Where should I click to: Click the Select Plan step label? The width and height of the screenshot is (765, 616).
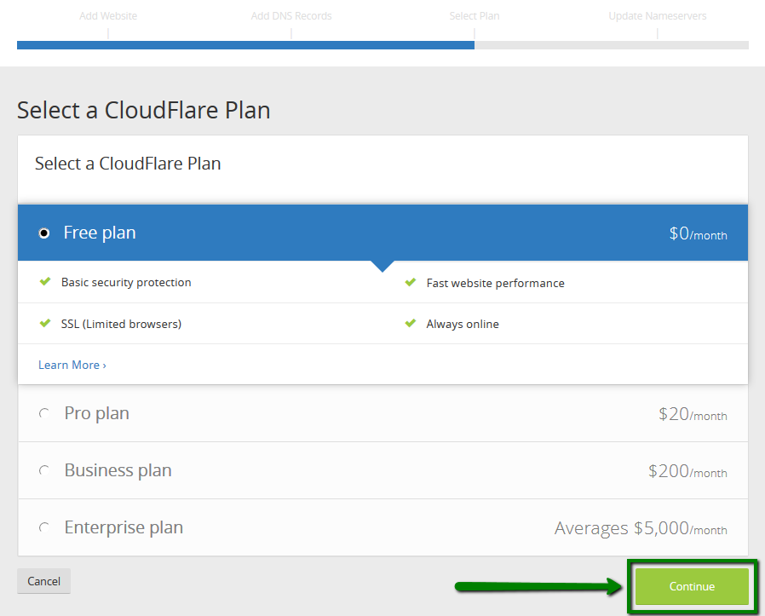pyautogui.click(x=475, y=16)
